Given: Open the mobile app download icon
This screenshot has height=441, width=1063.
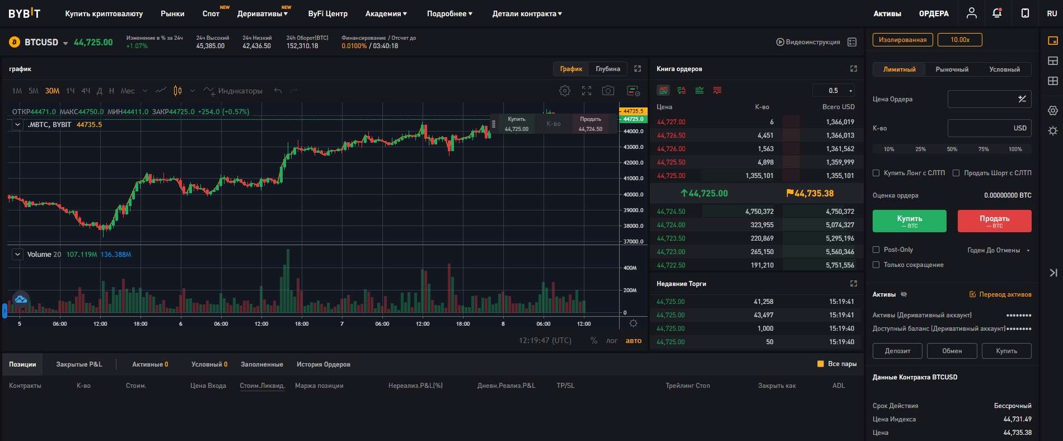Looking at the screenshot, I should point(1025,13).
